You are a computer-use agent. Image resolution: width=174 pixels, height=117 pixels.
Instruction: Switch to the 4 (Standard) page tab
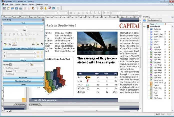[21, 105]
